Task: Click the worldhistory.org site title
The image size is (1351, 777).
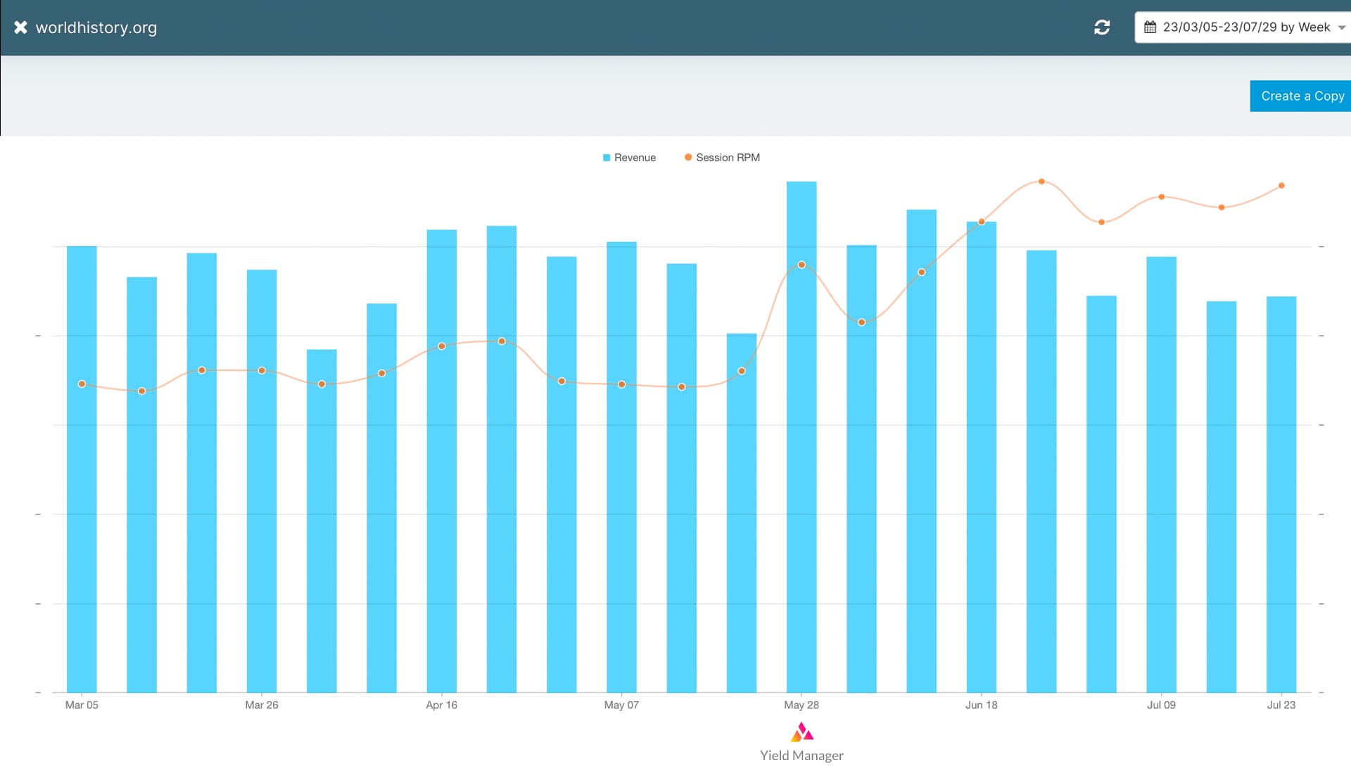Action: click(x=96, y=27)
